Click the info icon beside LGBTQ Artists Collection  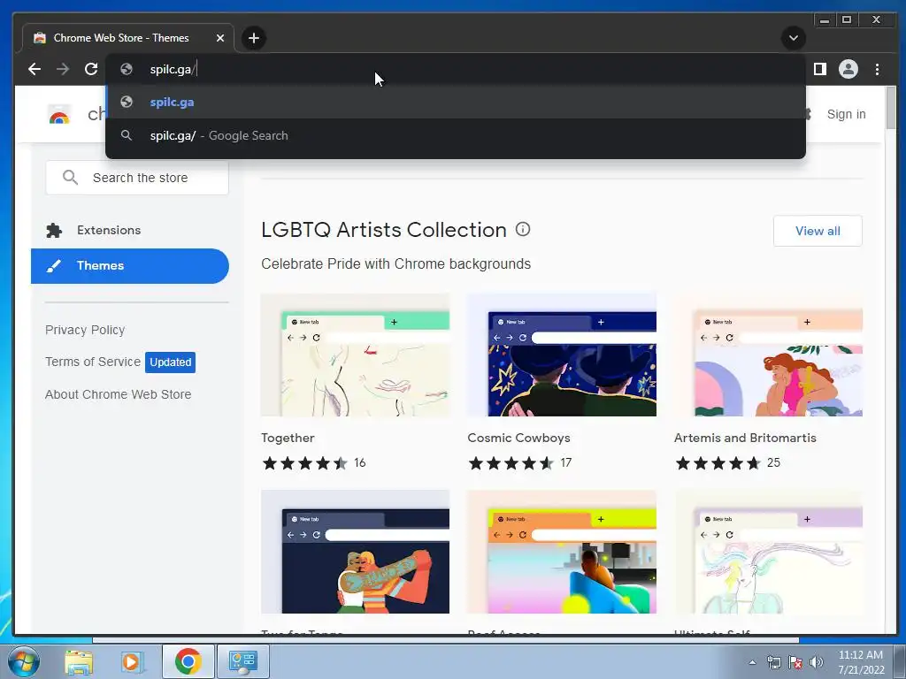pos(522,229)
